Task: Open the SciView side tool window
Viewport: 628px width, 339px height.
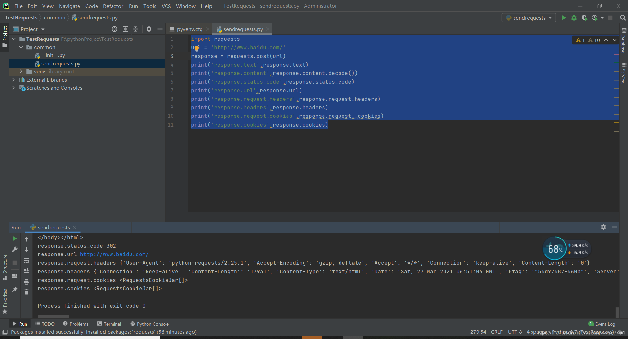Action: click(x=624, y=73)
